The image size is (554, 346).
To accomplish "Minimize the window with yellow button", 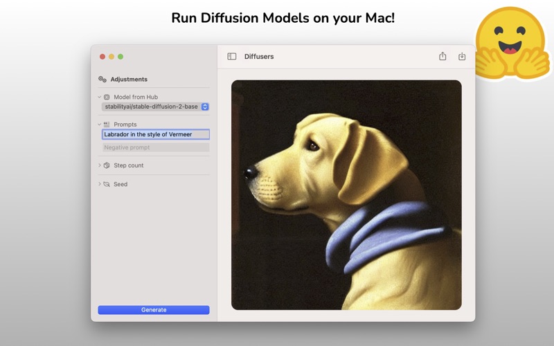I will click(x=111, y=57).
